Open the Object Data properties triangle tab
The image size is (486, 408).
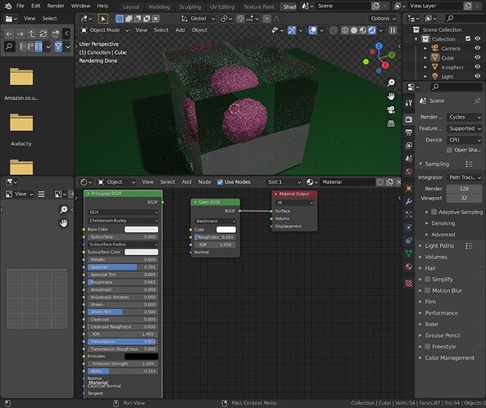[x=409, y=253]
